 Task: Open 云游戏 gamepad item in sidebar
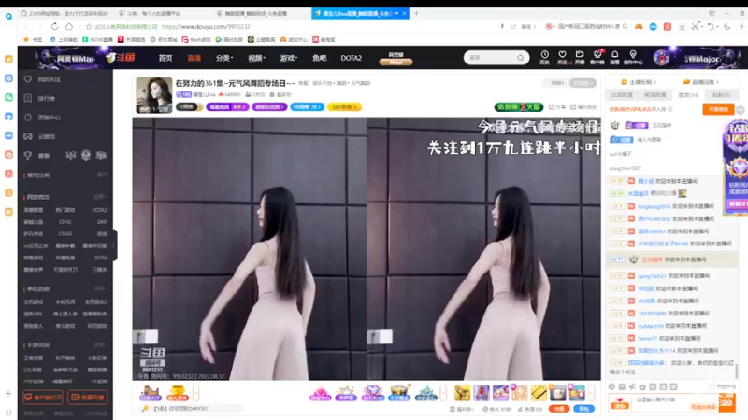point(40,136)
